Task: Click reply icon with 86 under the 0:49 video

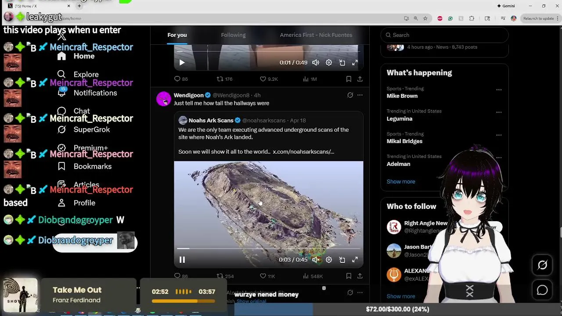Action: click(177, 79)
